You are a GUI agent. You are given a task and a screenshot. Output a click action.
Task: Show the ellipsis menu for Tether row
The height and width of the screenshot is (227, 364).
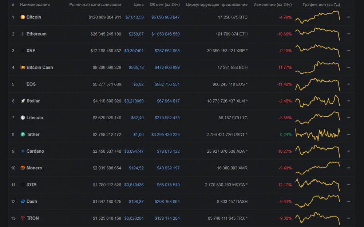click(348, 135)
